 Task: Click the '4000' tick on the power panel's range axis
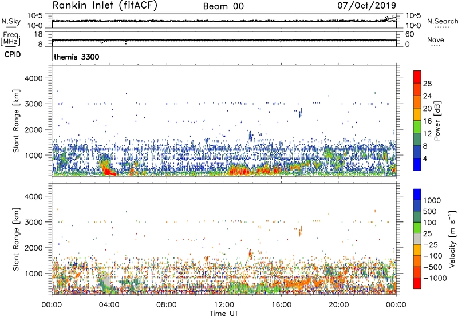34,78
